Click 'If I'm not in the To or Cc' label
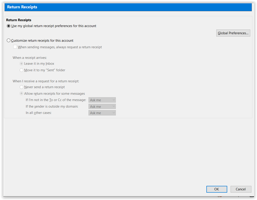 tap(56, 100)
